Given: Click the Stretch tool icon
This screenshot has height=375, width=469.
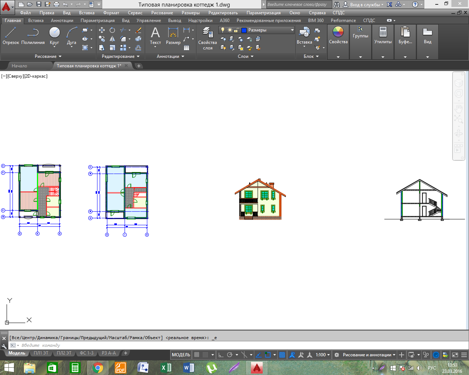Looking at the screenshot, I should pyautogui.click(x=102, y=48).
